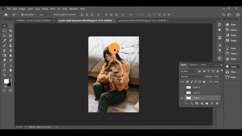Click the Search magnifier icon top right
The width and height of the screenshot is (242, 136).
[x=223, y=15]
